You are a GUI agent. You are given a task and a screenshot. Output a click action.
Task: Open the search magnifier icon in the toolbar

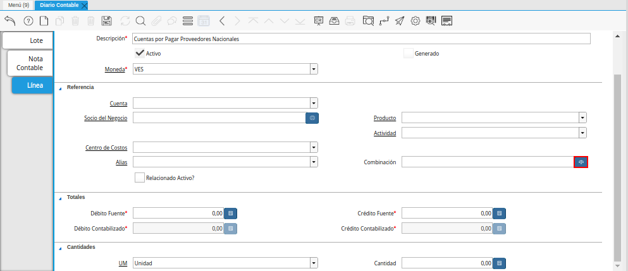click(140, 21)
